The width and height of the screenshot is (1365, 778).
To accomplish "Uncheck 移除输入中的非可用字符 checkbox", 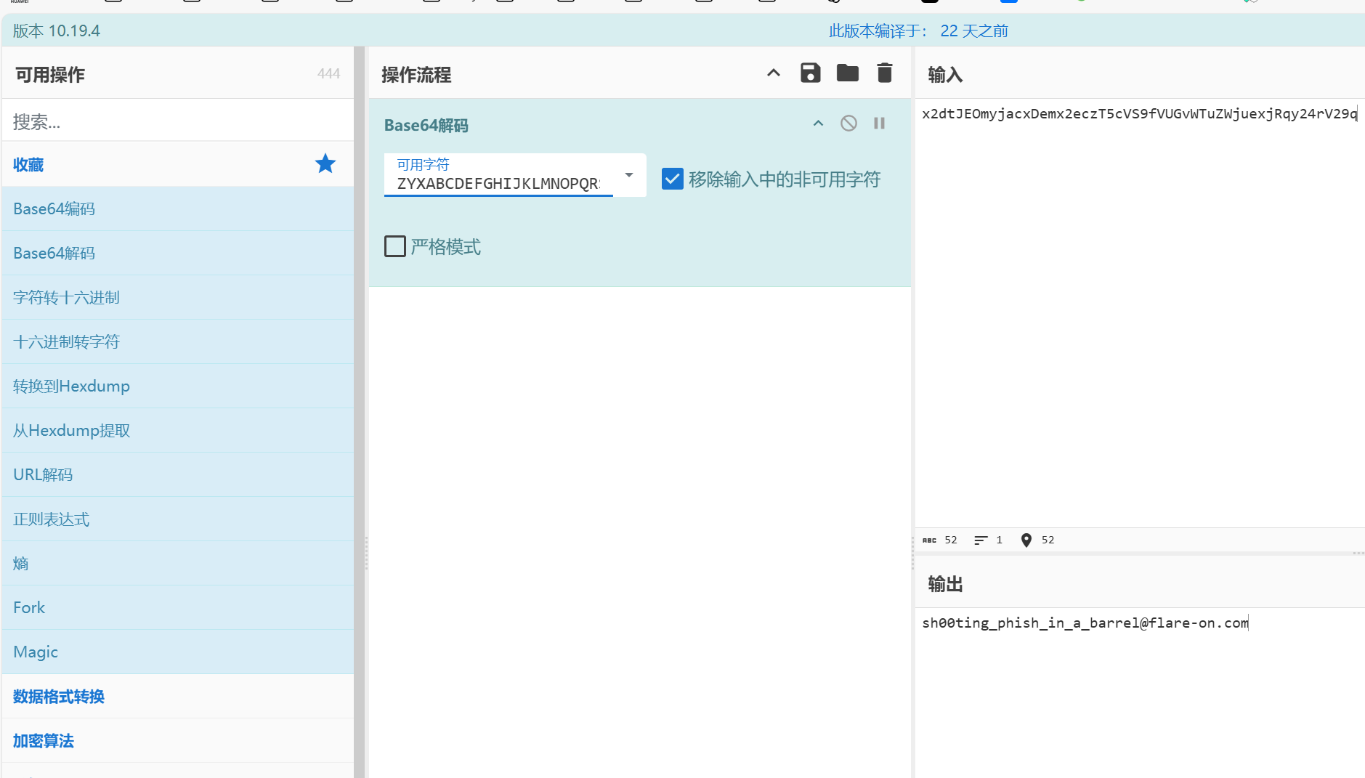I will click(x=673, y=179).
